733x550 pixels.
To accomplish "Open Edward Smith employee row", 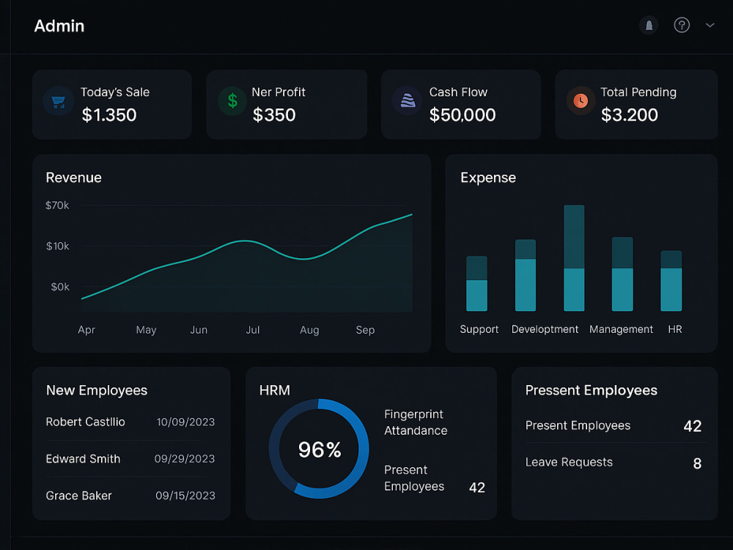I will pos(130,459).
